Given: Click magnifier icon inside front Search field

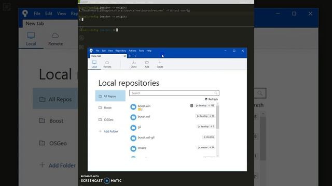Looking at the screenshot, I should click(216, 93).
